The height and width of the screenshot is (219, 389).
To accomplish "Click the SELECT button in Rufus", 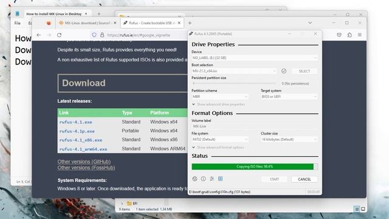I will [305, 71].
